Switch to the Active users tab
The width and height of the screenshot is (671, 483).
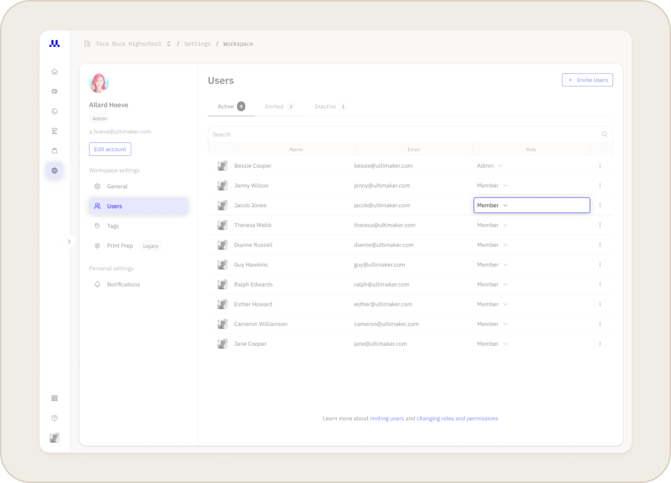click(x=231, y=107)
